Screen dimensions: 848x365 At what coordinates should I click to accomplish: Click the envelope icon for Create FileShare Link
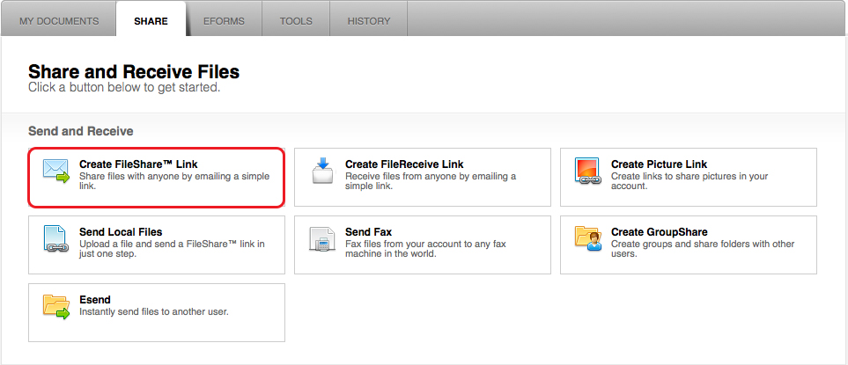pyautogui.click(x=56, y=171)
